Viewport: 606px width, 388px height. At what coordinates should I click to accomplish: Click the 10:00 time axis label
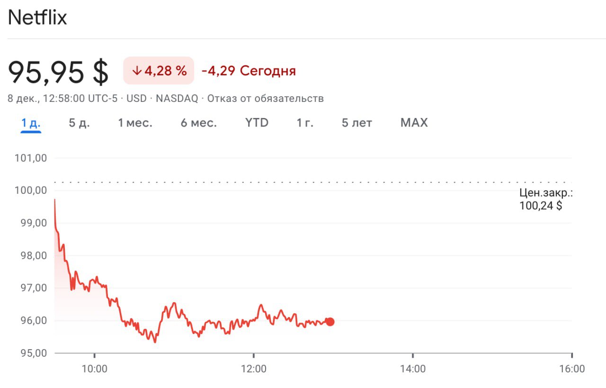[x=94, y=370]
